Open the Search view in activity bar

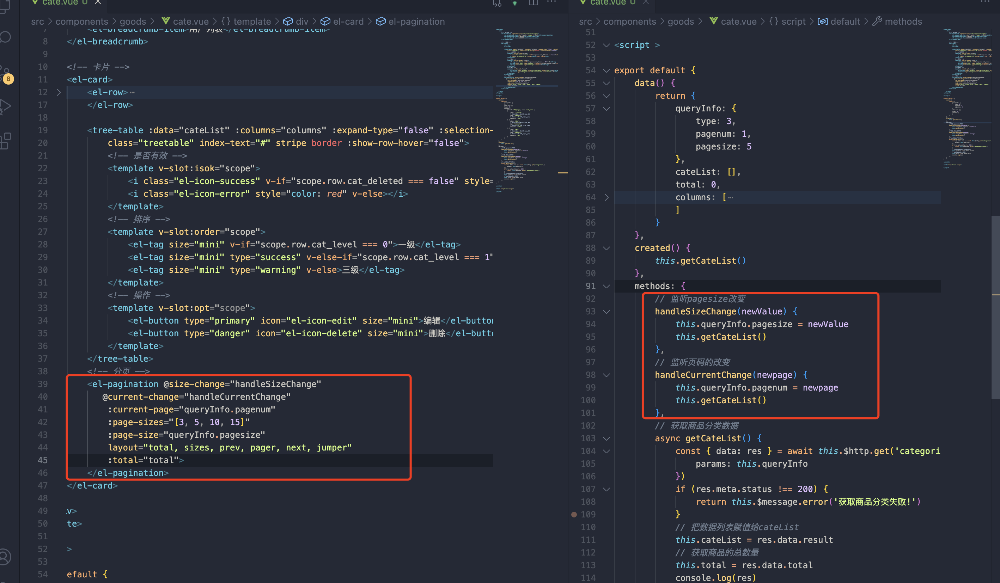[x=6, y=37]
